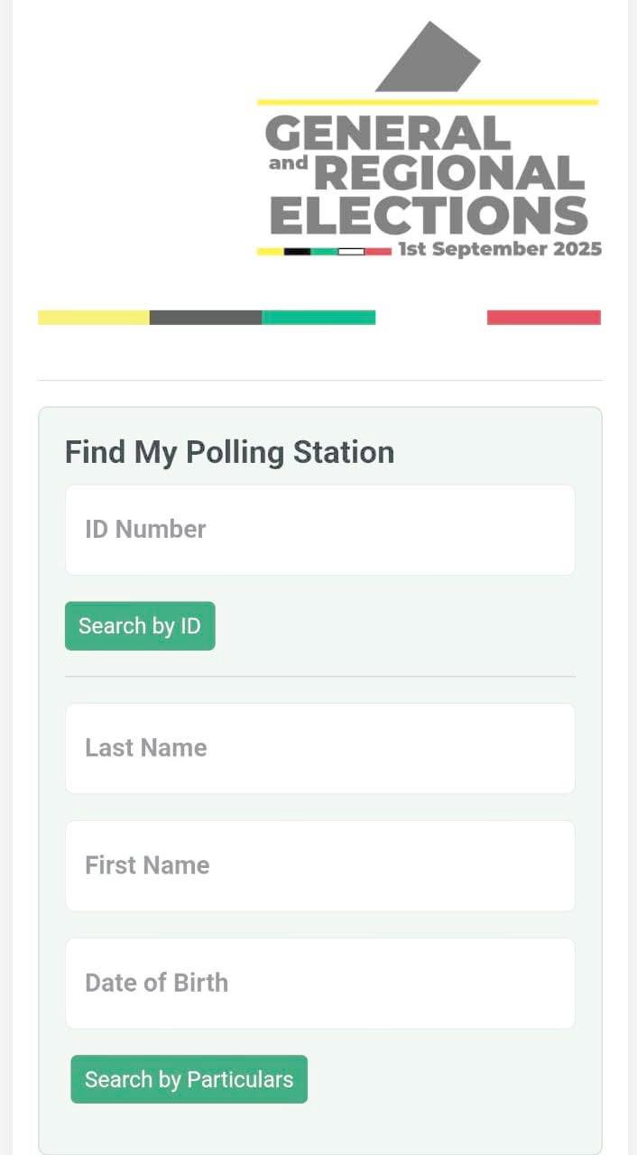Click the small flag-colored stripe under ELECTIONS
The height and width of the screenshot is (1155, 637).
324,251
